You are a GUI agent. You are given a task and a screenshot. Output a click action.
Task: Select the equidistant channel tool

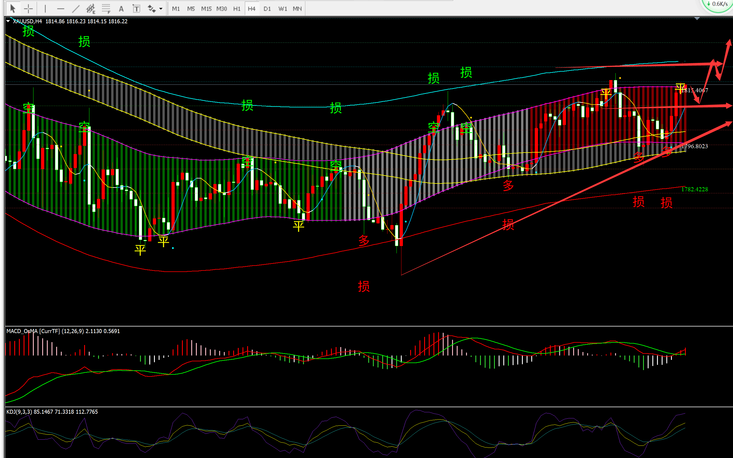tap(91, 8)
